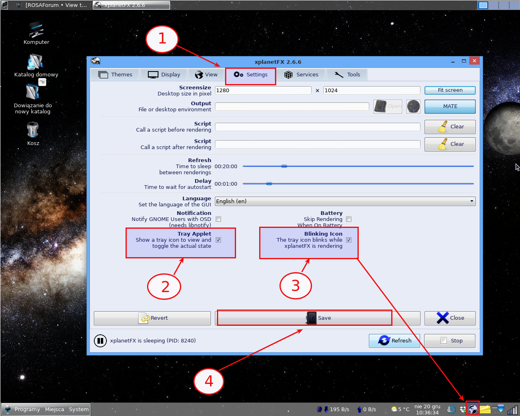The height and width of the screenshot is (416, 520).
Task: Switch to the Display tab
Action: (x=164, y=75)
